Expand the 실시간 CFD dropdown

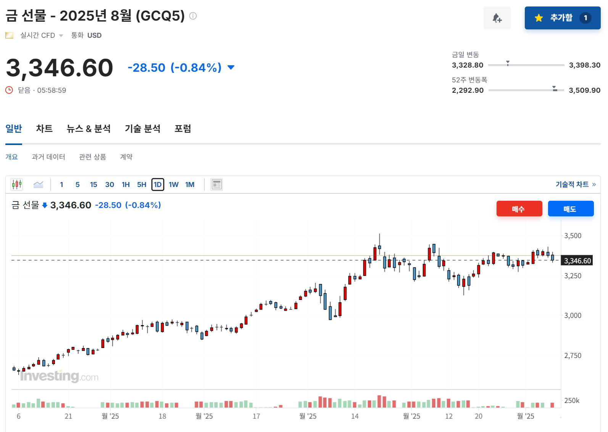point(61,35)
